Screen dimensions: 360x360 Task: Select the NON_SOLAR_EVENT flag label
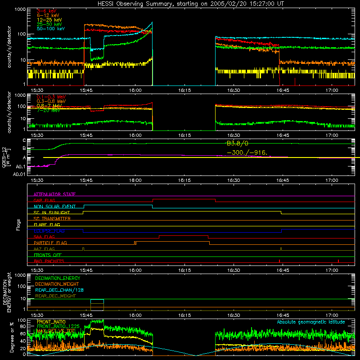coord(54,207)
